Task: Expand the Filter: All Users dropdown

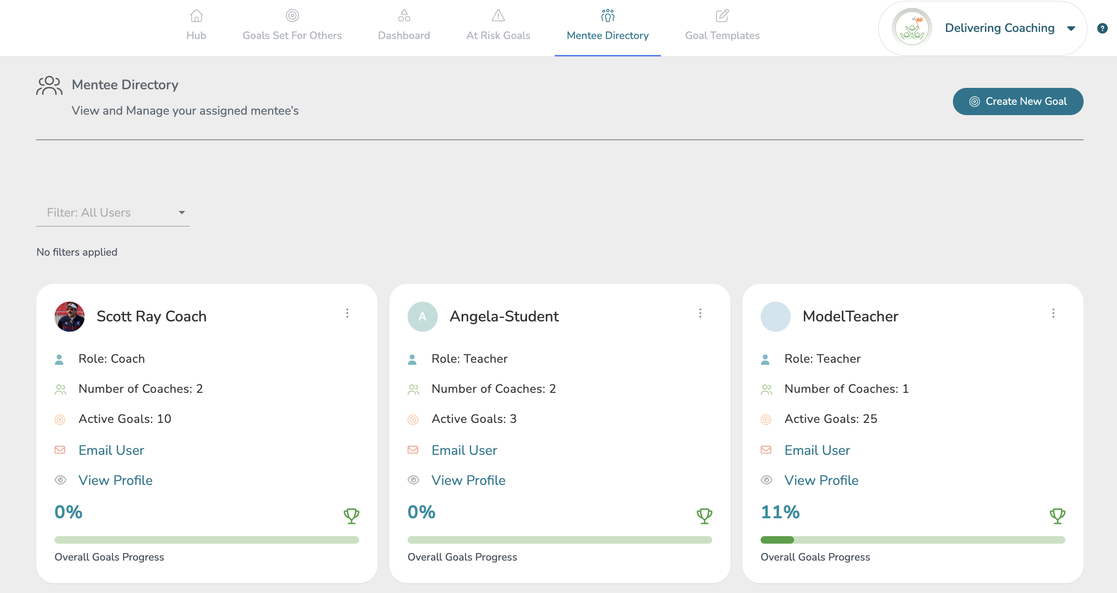Action: (x=113, y=213)
